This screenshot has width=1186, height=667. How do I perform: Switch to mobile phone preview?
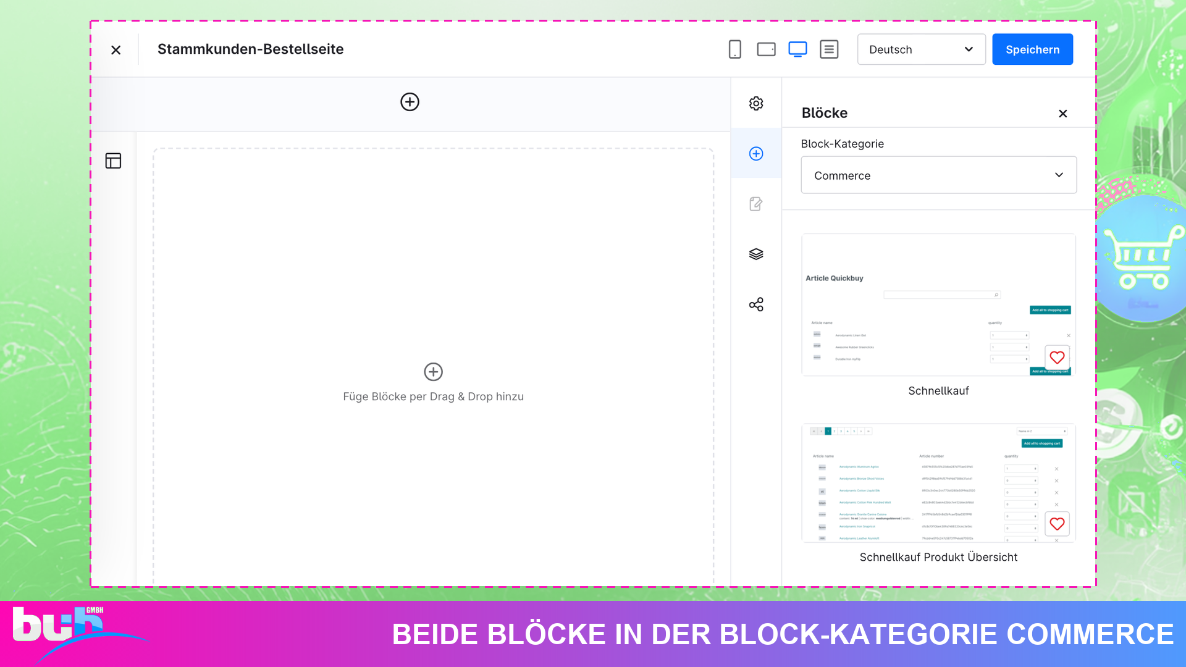pyautogui.click(x=734, y=49)
